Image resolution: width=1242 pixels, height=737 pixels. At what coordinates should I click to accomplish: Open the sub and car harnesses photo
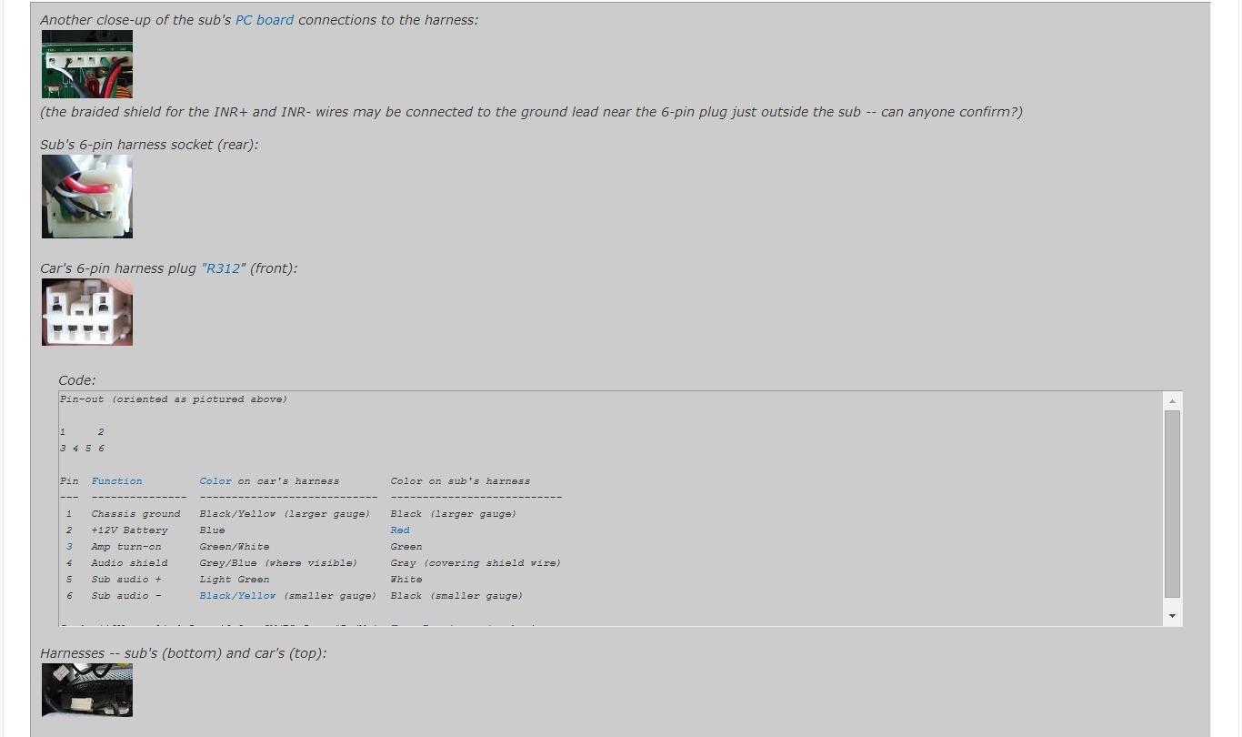click(x=87, y=690)
